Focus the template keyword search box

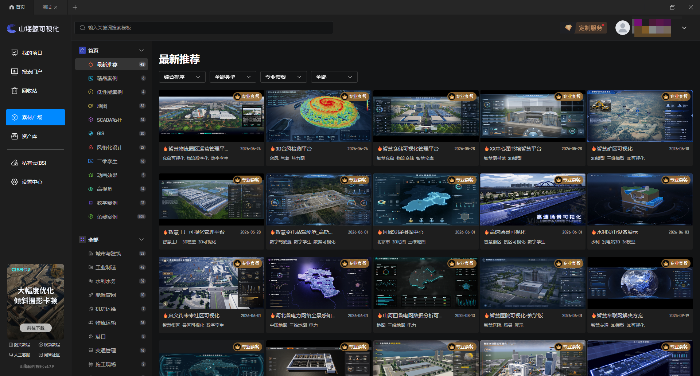pos(204,28)
